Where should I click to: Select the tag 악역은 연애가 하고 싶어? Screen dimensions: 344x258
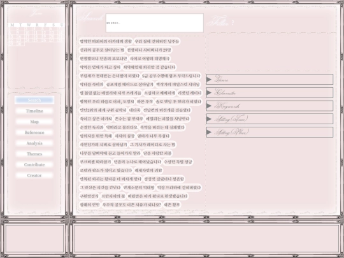(100, 67)
